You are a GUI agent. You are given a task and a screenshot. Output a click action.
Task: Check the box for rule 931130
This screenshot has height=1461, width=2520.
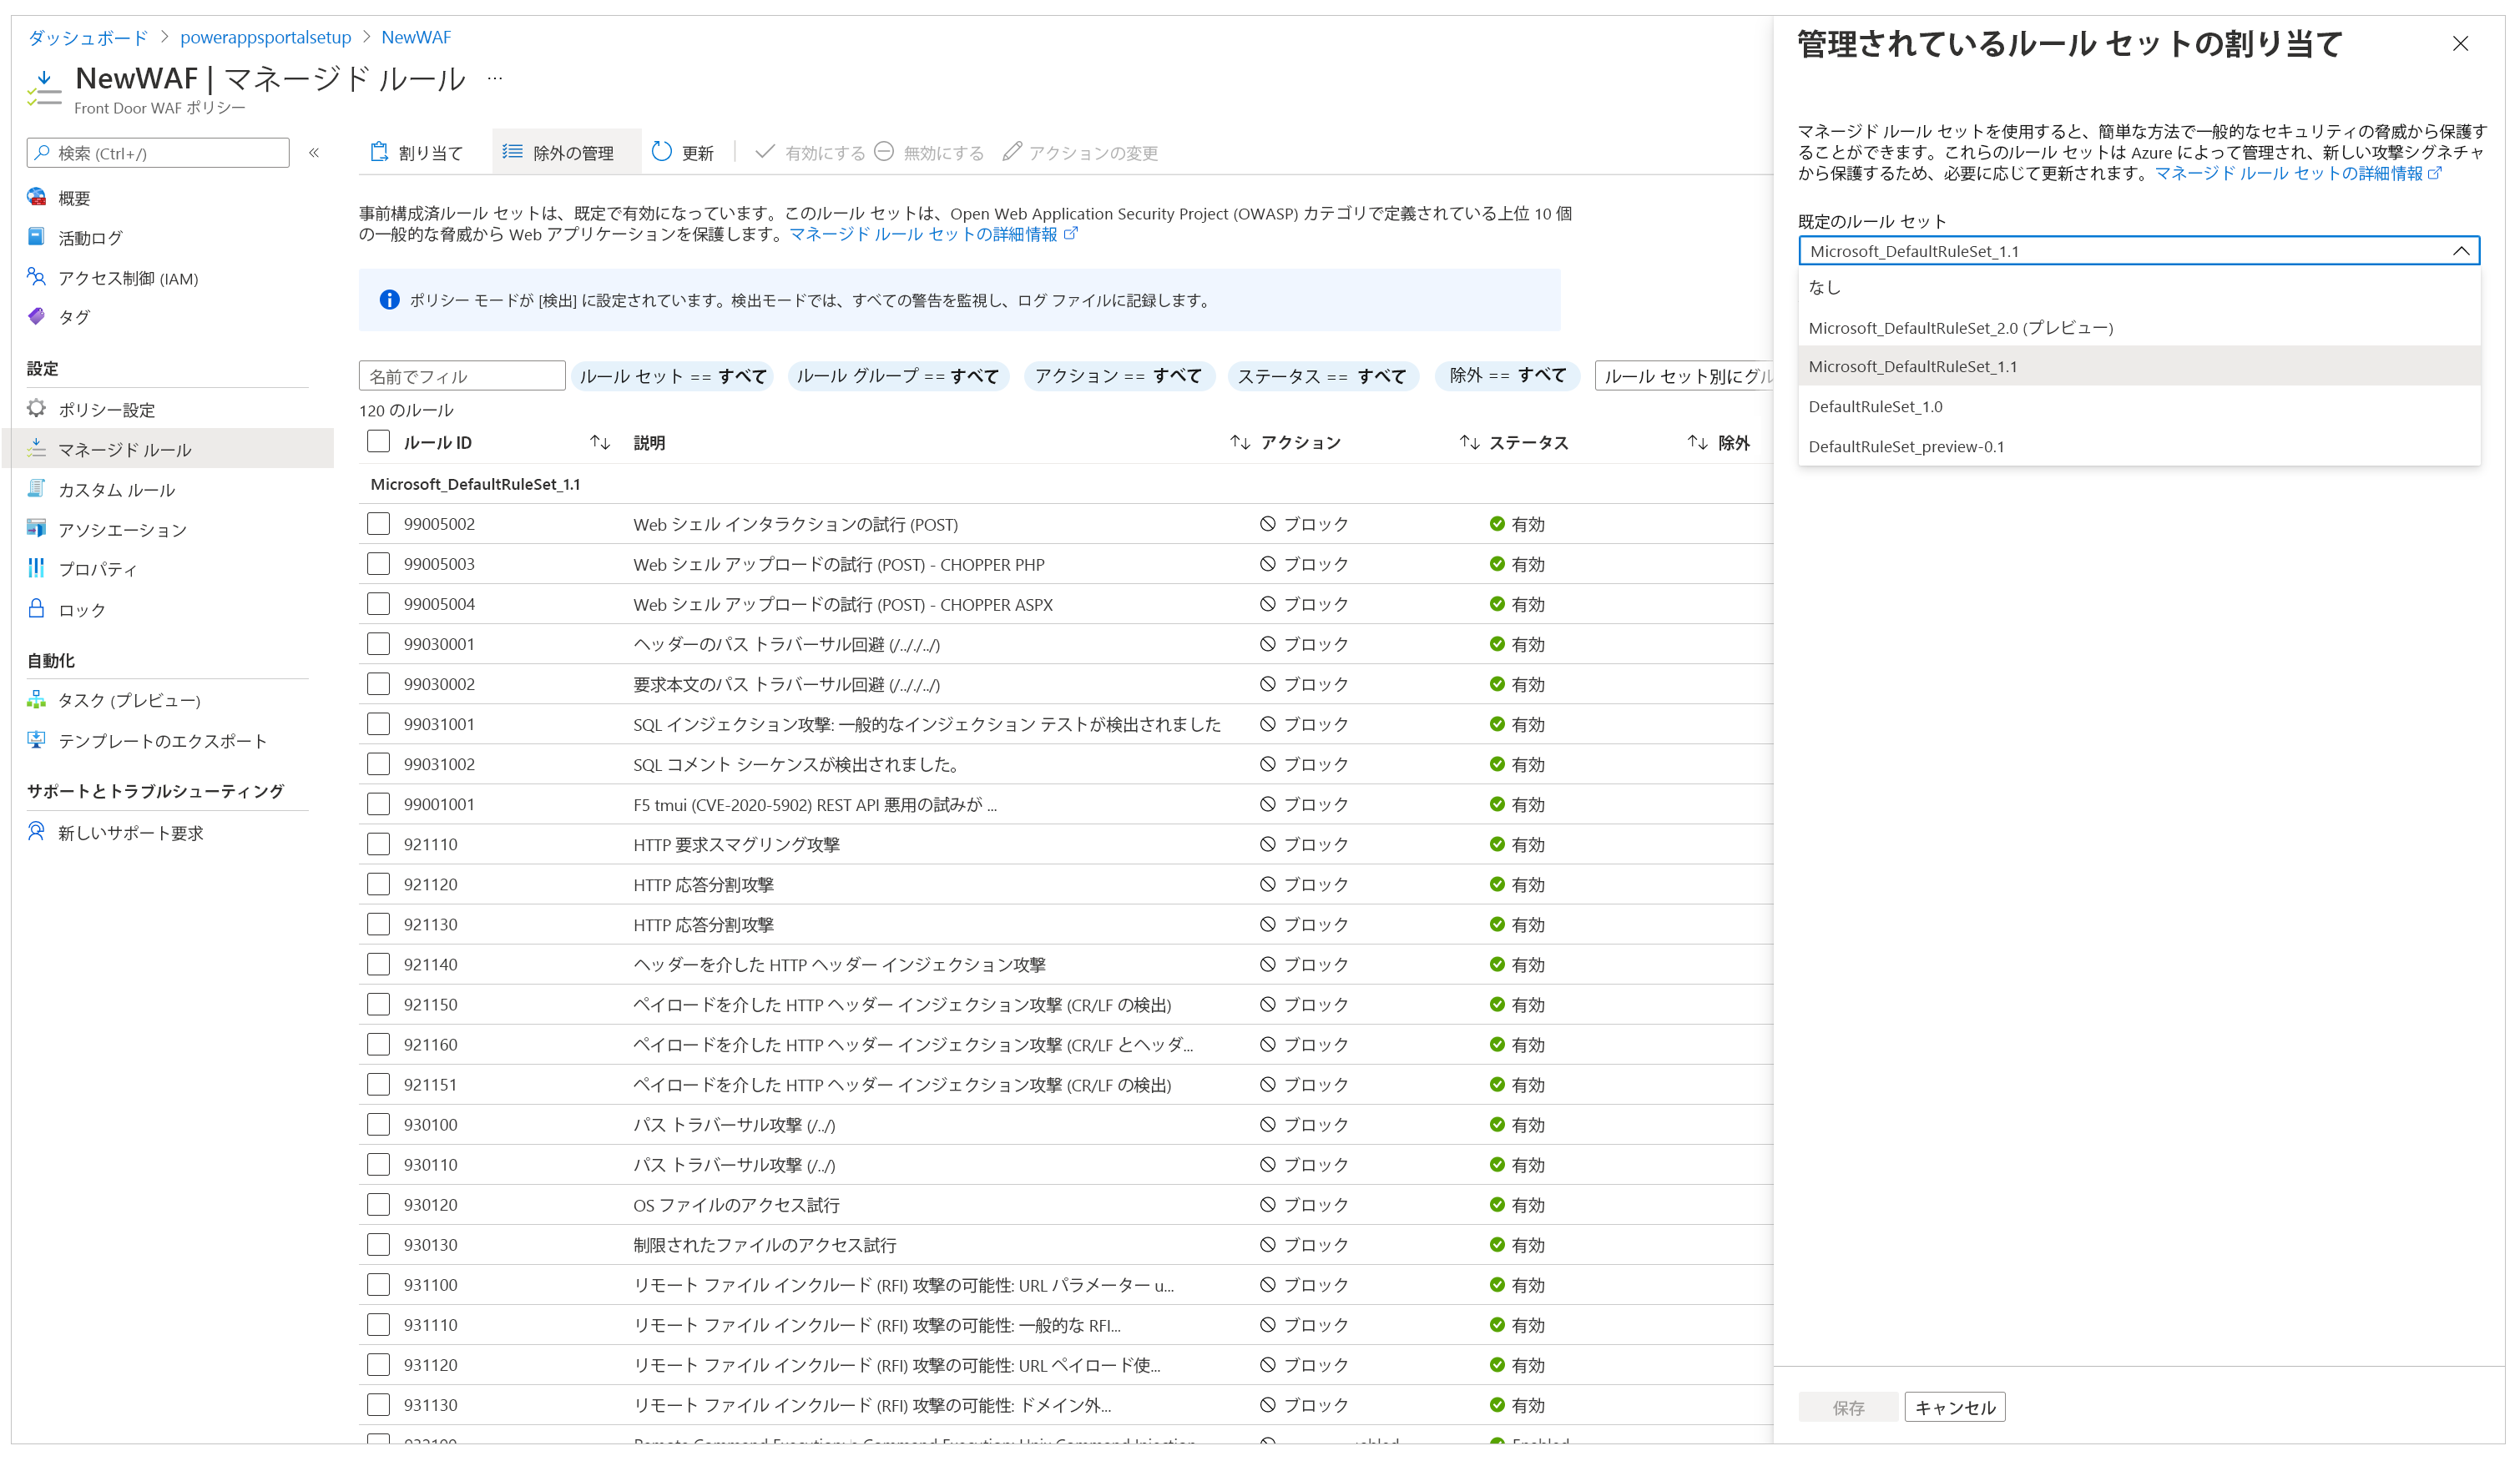point(378,1404)
